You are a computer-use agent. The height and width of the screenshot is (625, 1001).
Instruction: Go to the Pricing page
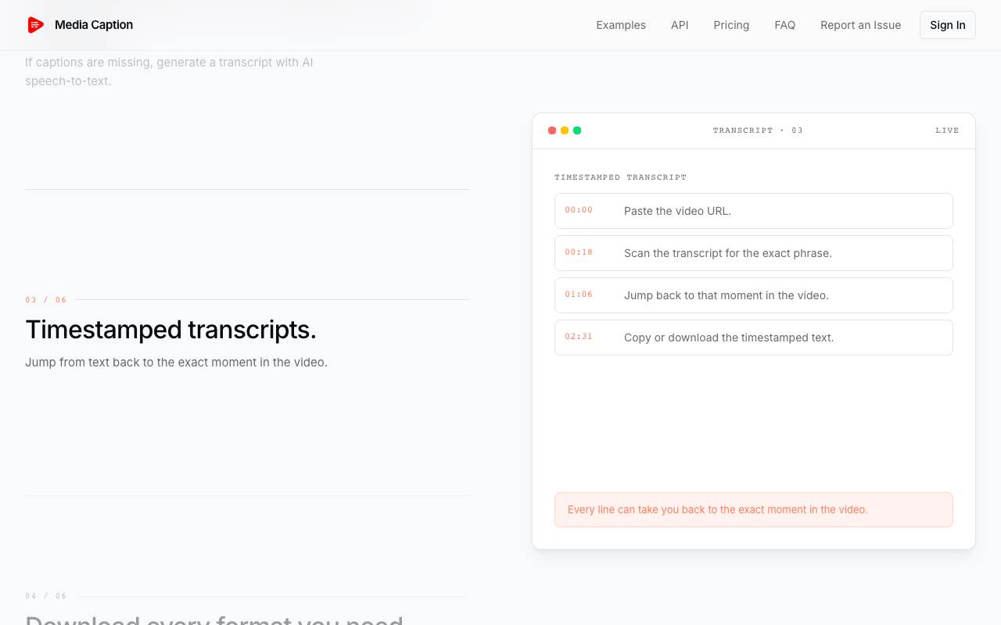[x=731, y=25]
